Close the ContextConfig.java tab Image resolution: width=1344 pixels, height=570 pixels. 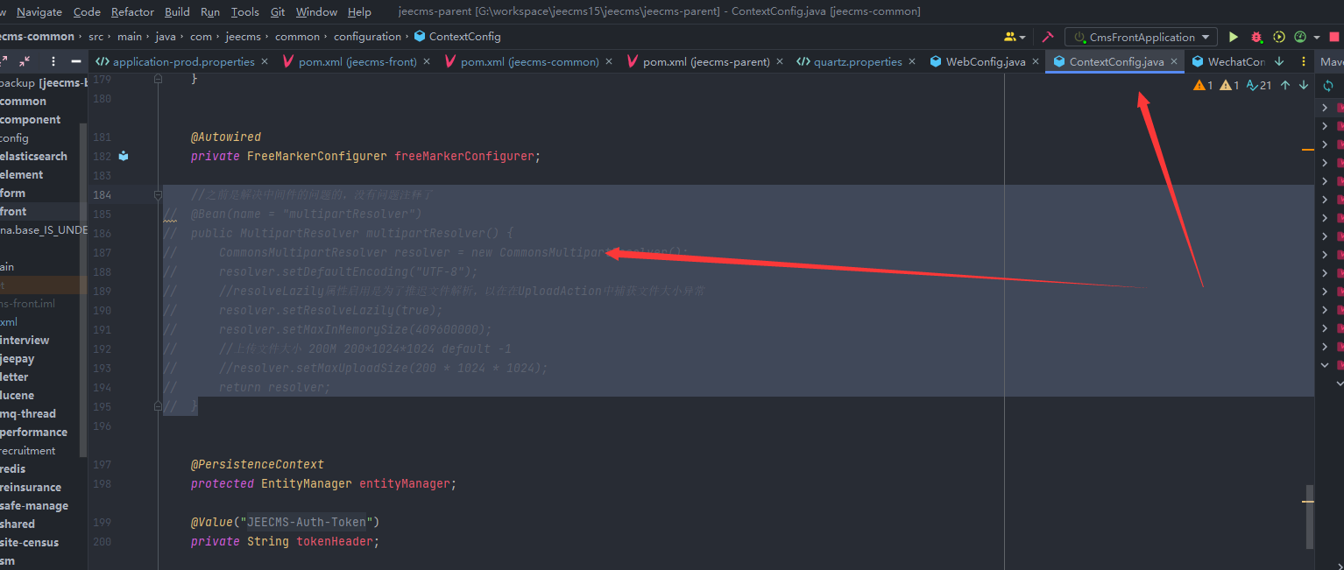tap(1174, 61)
